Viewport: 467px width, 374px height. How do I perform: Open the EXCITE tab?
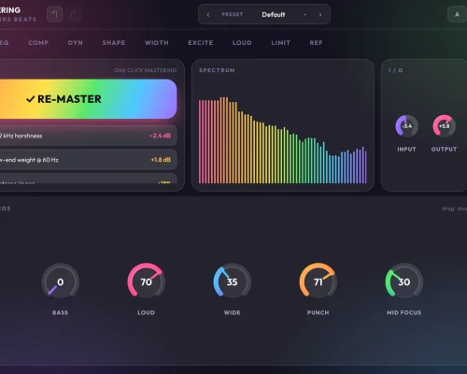point(201,43)
